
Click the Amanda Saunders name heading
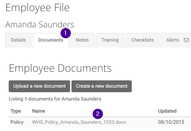(40, 24)
